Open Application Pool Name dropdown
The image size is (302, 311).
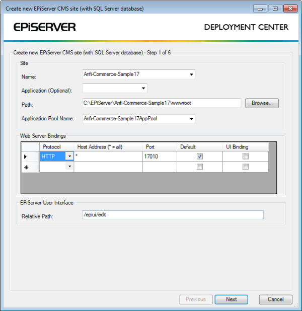click(191, 119)
